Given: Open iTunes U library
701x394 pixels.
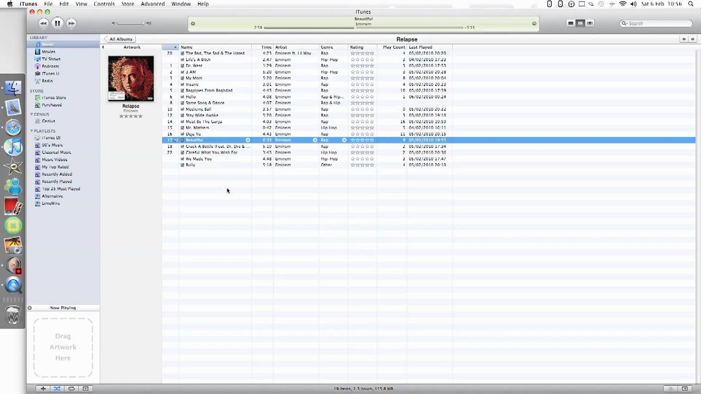Looking at the screenshot, I should coord(50,73).
